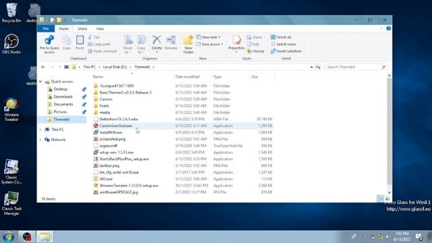
Task: Sort by the Name column header
Action: (x=132, y=77)
